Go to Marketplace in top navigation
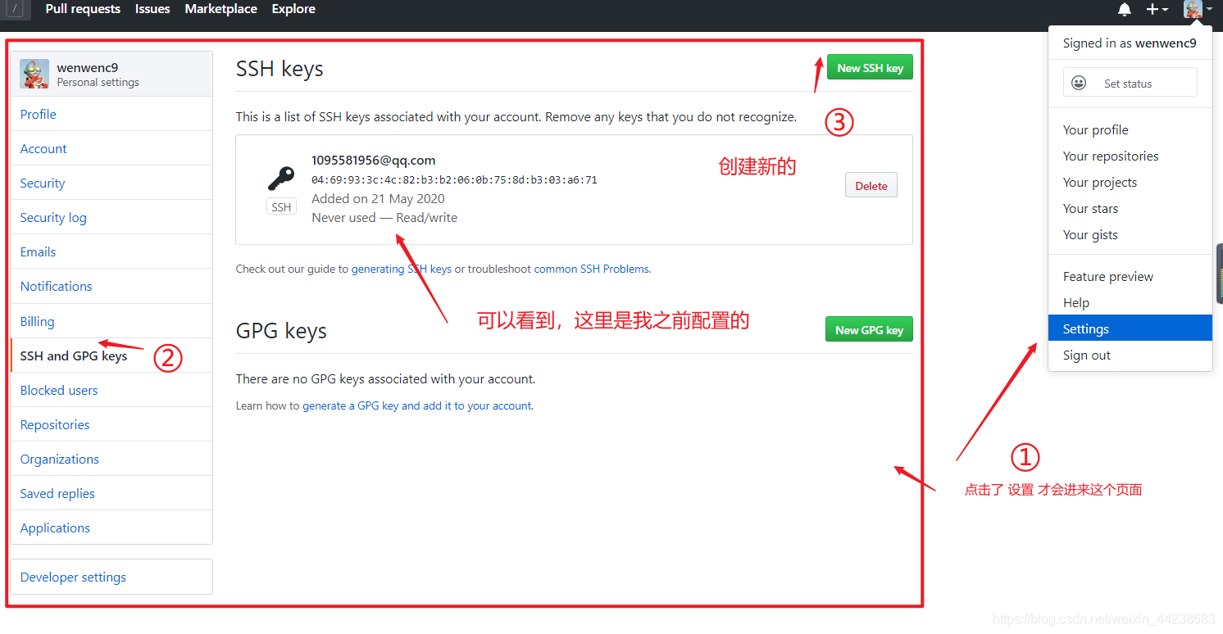Viewport: 1223px width, 634px height. [221, 9]
